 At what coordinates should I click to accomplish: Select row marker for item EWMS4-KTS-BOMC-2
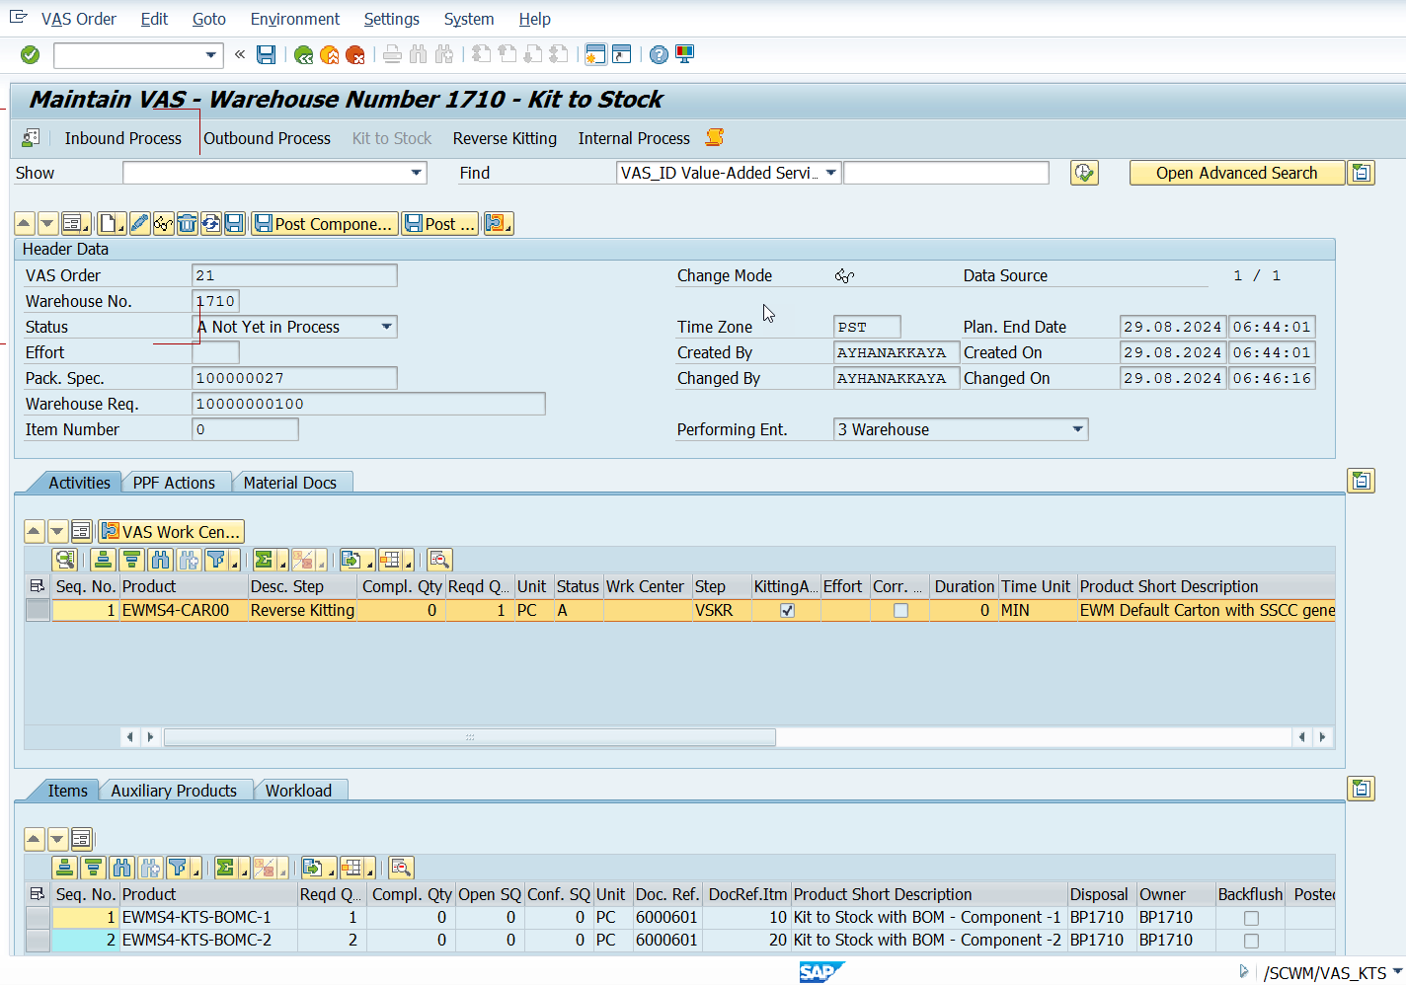click(38, 940)
